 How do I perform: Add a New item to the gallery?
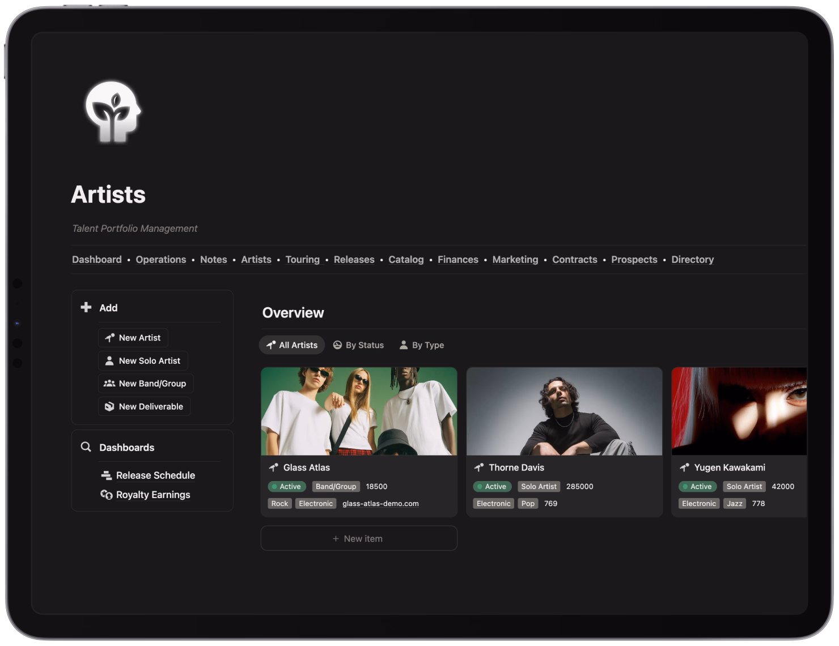(359, 538)
